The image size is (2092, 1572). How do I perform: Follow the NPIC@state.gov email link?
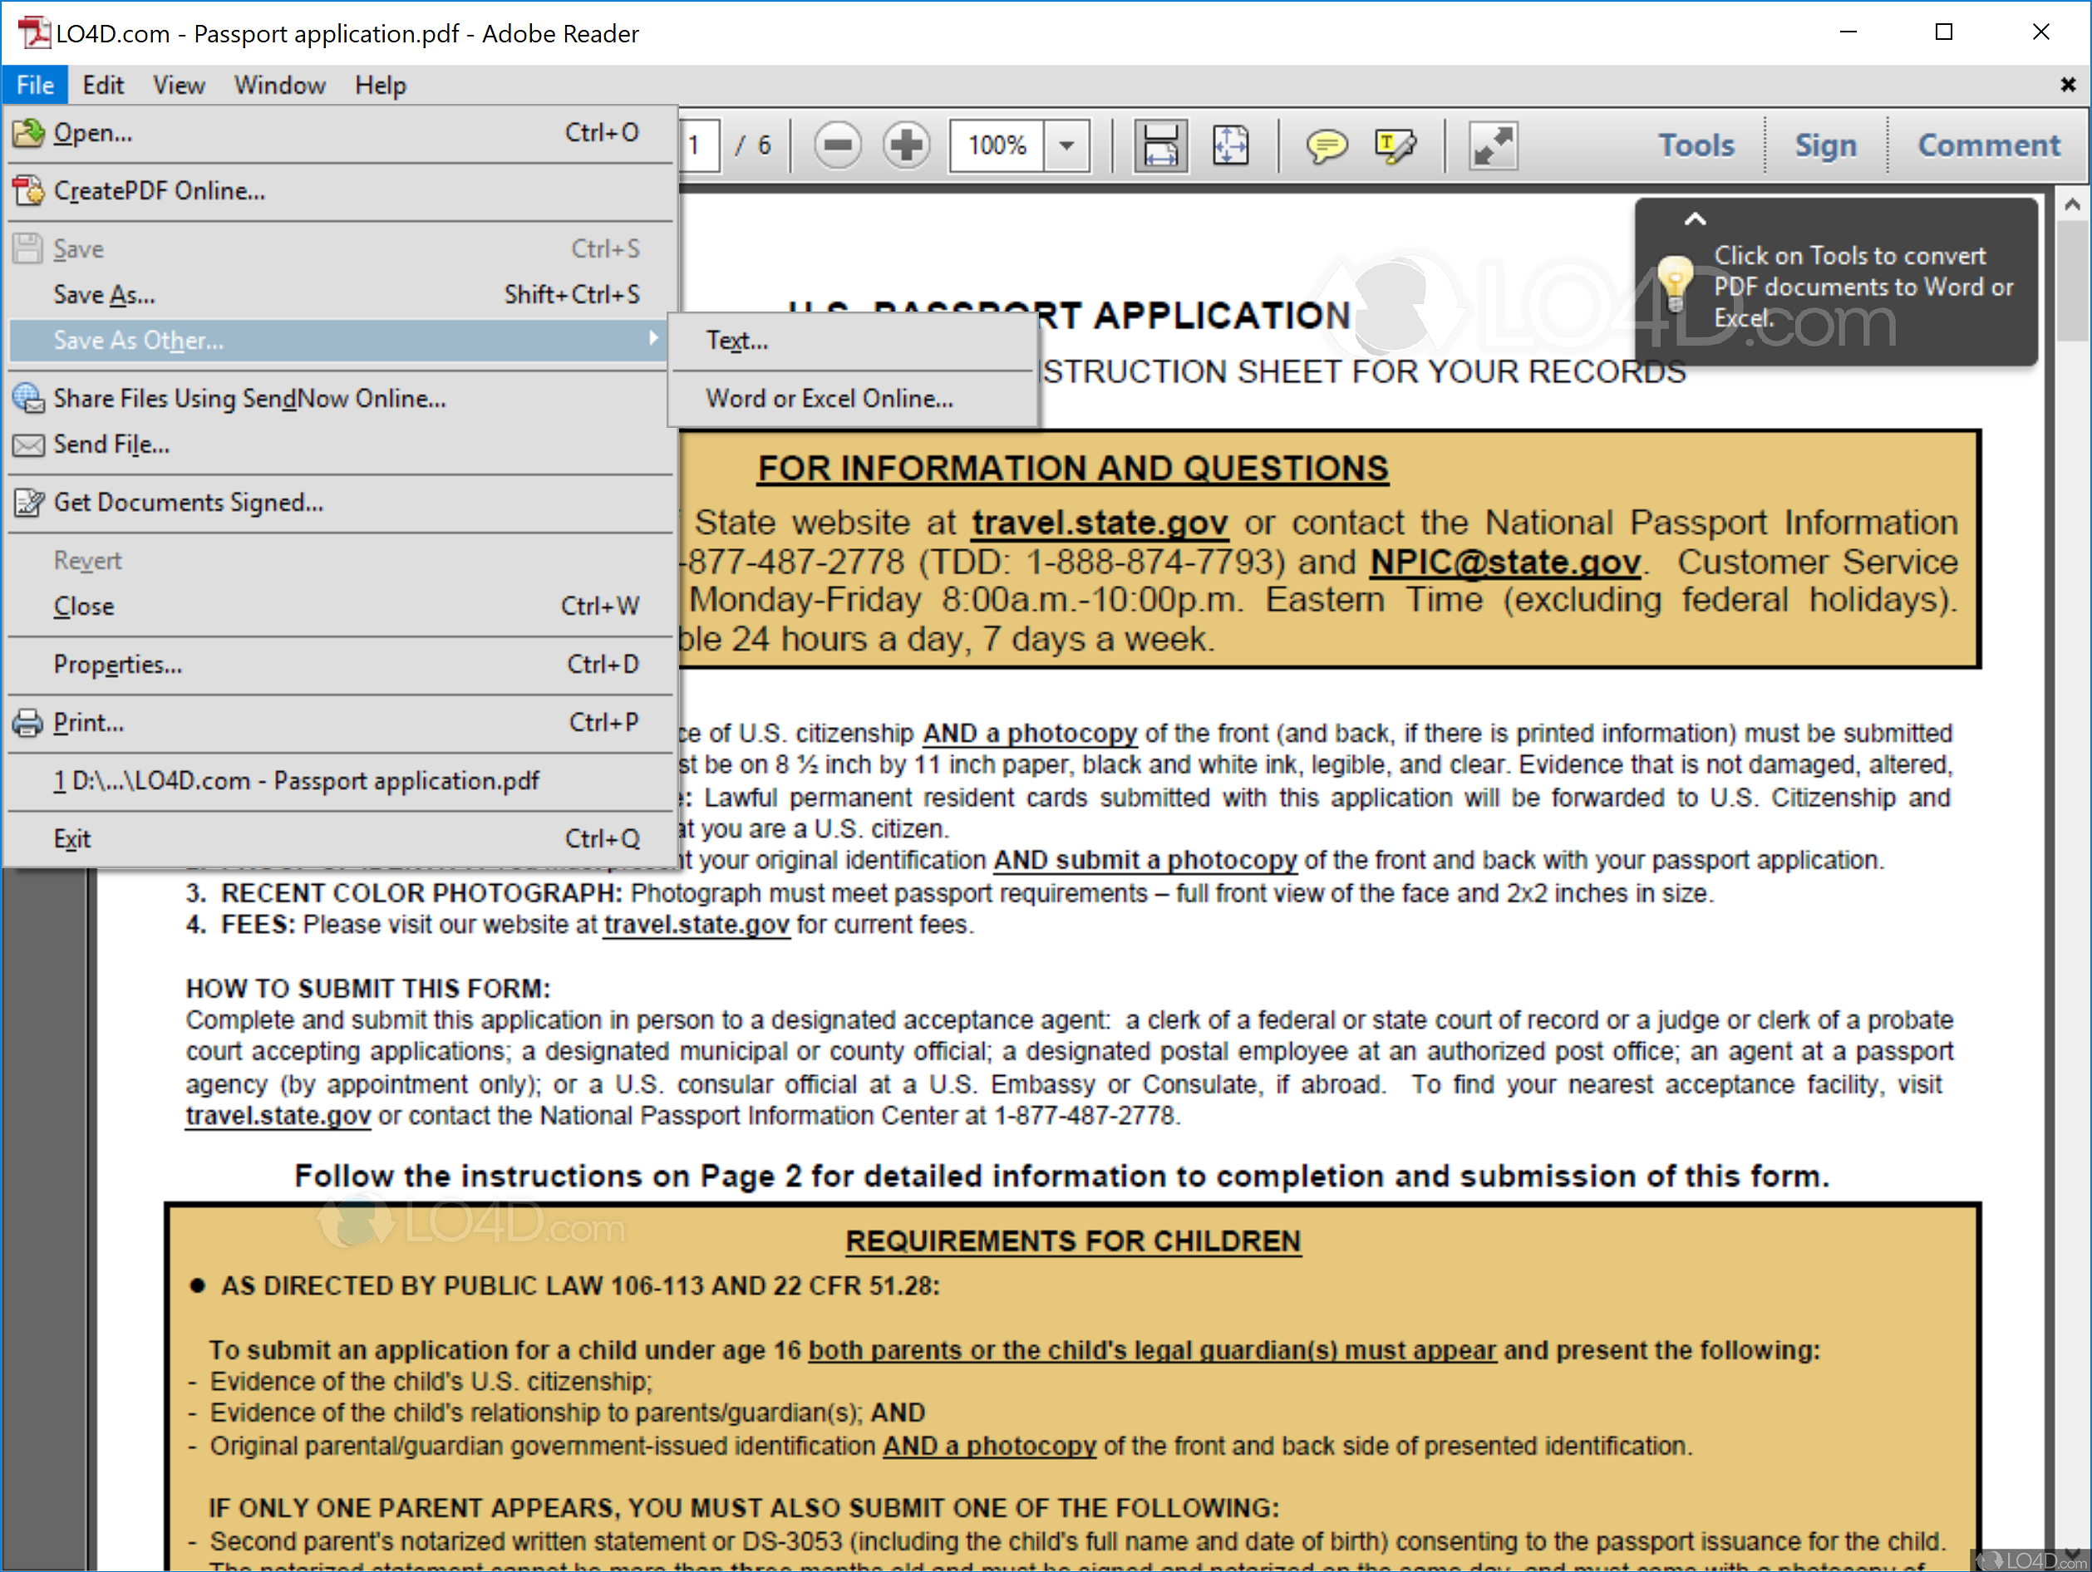1504,562
